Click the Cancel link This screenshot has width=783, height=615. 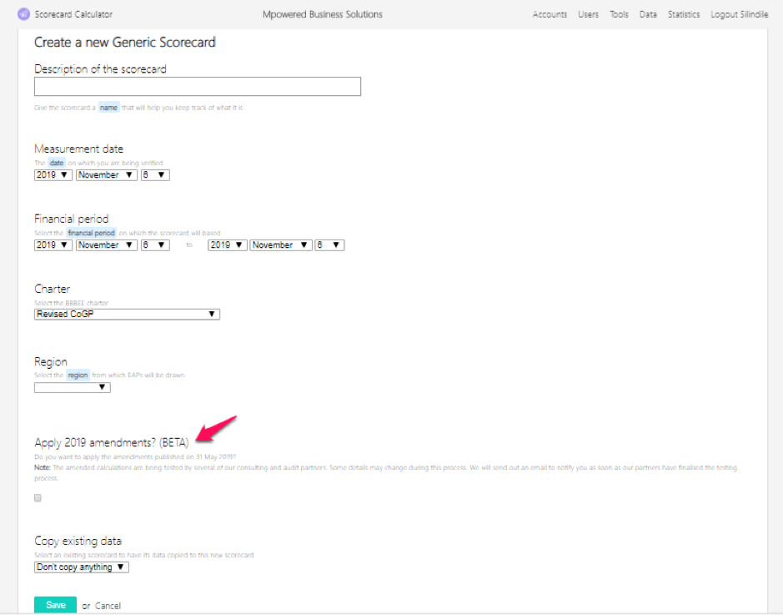(x=108, y=606)
